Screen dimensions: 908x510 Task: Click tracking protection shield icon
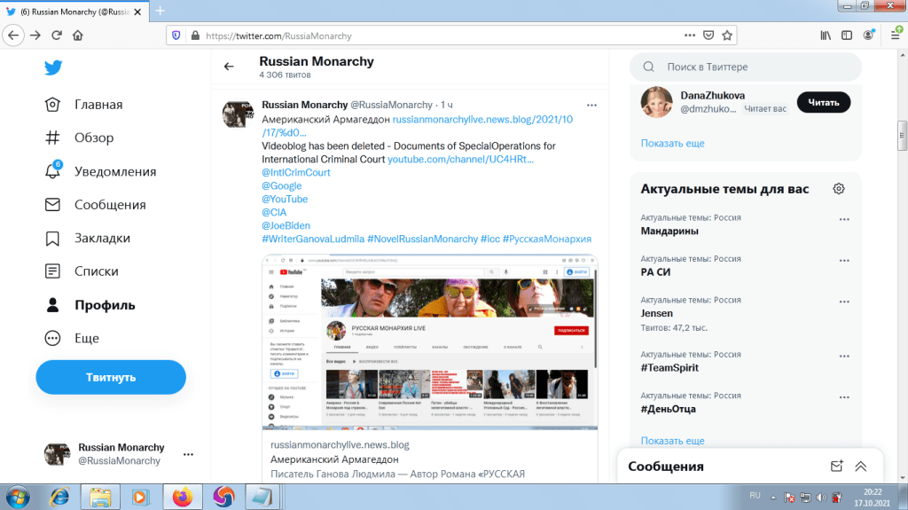click(x=176, y=35)
